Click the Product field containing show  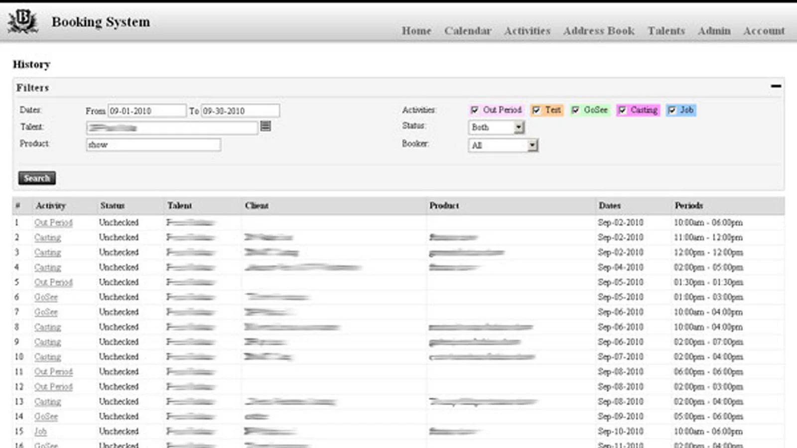(153, 145)
